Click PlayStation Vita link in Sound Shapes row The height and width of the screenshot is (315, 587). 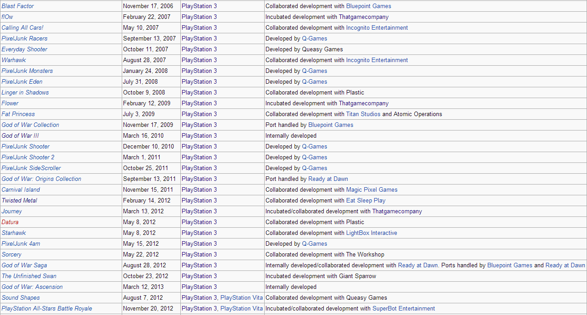[242, 297]
